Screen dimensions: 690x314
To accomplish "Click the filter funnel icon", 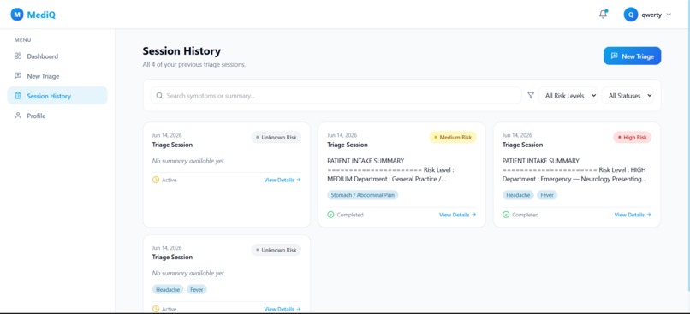I will pos(531,96).
